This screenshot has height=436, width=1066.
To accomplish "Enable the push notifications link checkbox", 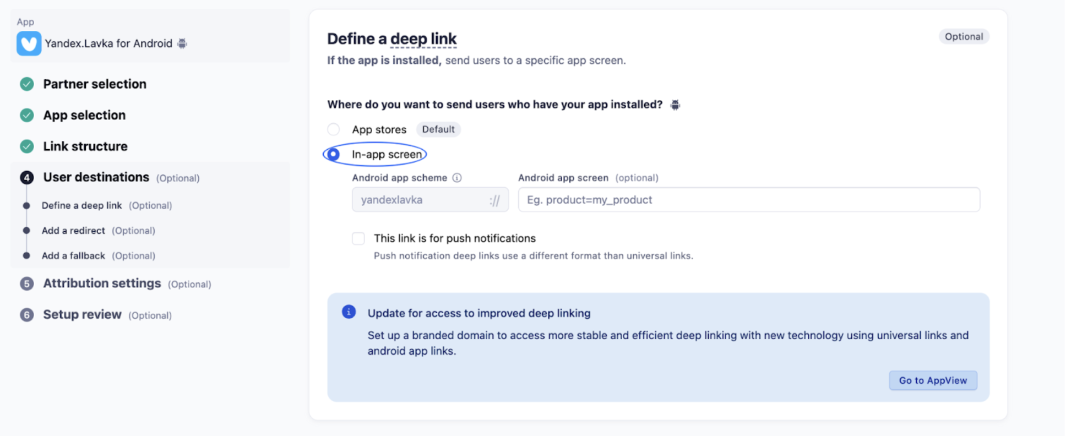I will pyautogui.click(x=358, y=238).
